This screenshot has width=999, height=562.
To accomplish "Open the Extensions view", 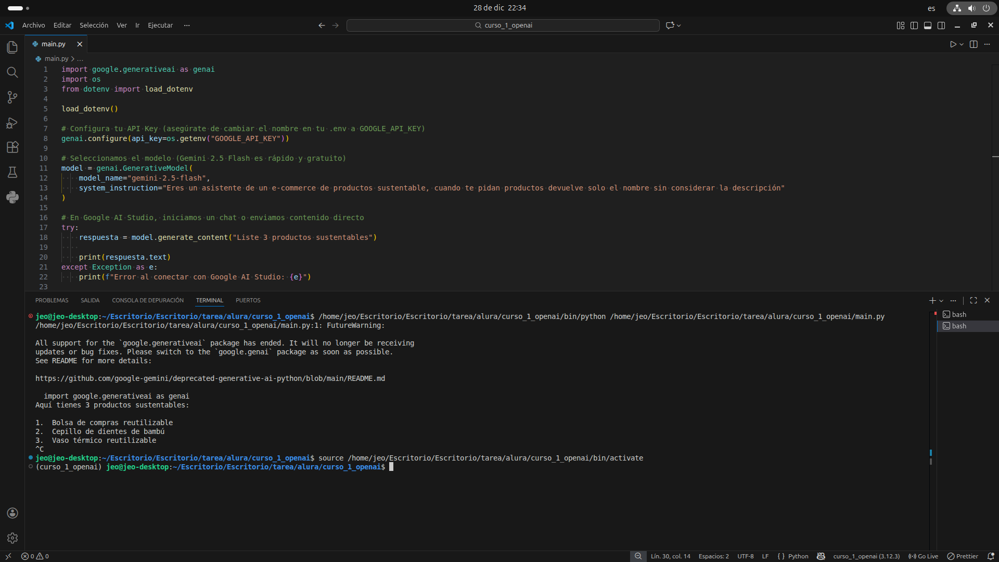I will tap(12, 147).
